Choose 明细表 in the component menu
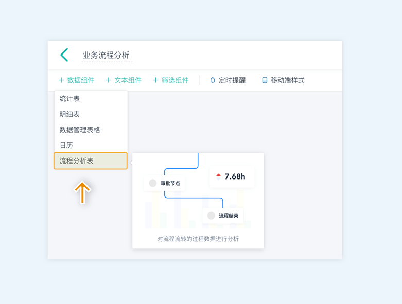 tap(70, 114)
